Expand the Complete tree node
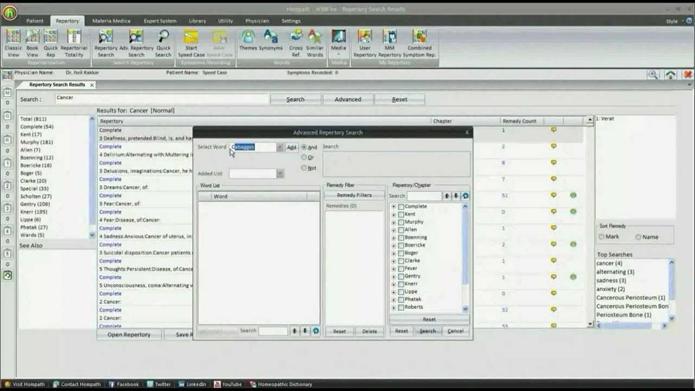Screen dimensions: 695x391 click(x=394, y=206)
